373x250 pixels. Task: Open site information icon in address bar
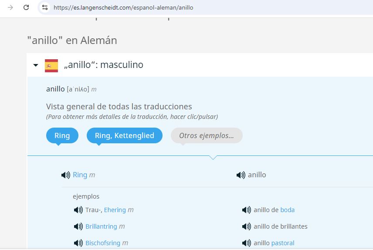tap(45, 7)
